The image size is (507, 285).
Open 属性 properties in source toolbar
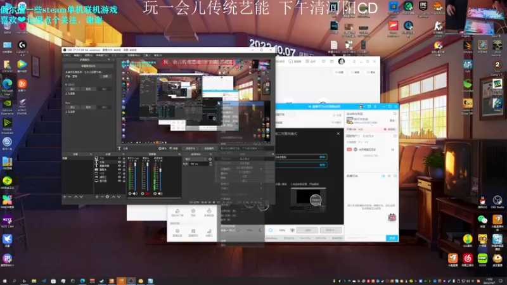click(x=163, y=148)
